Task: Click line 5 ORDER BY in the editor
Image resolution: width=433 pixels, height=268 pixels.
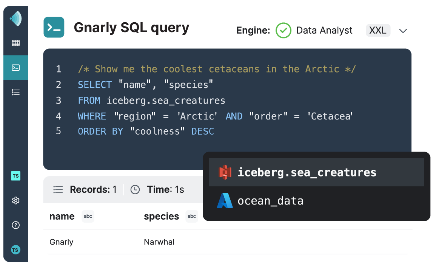Action: click(100, 131)
